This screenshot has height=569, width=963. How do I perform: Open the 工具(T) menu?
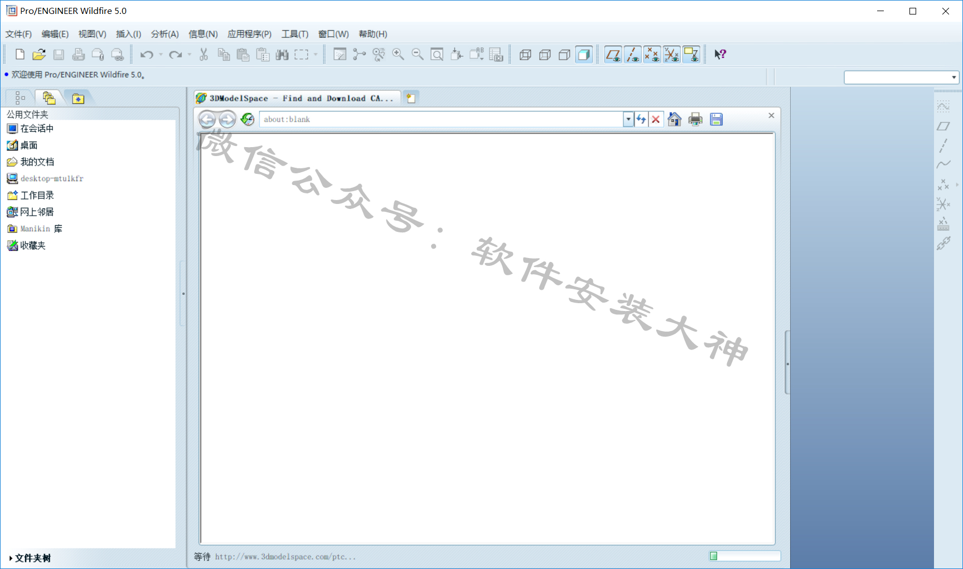click(x=294, y=34)
